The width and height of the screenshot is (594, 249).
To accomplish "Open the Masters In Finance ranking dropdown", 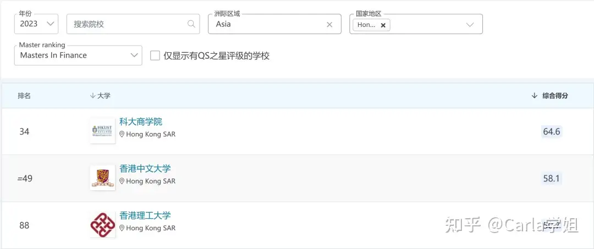I will pyautogui.click(x=78, y=56).
